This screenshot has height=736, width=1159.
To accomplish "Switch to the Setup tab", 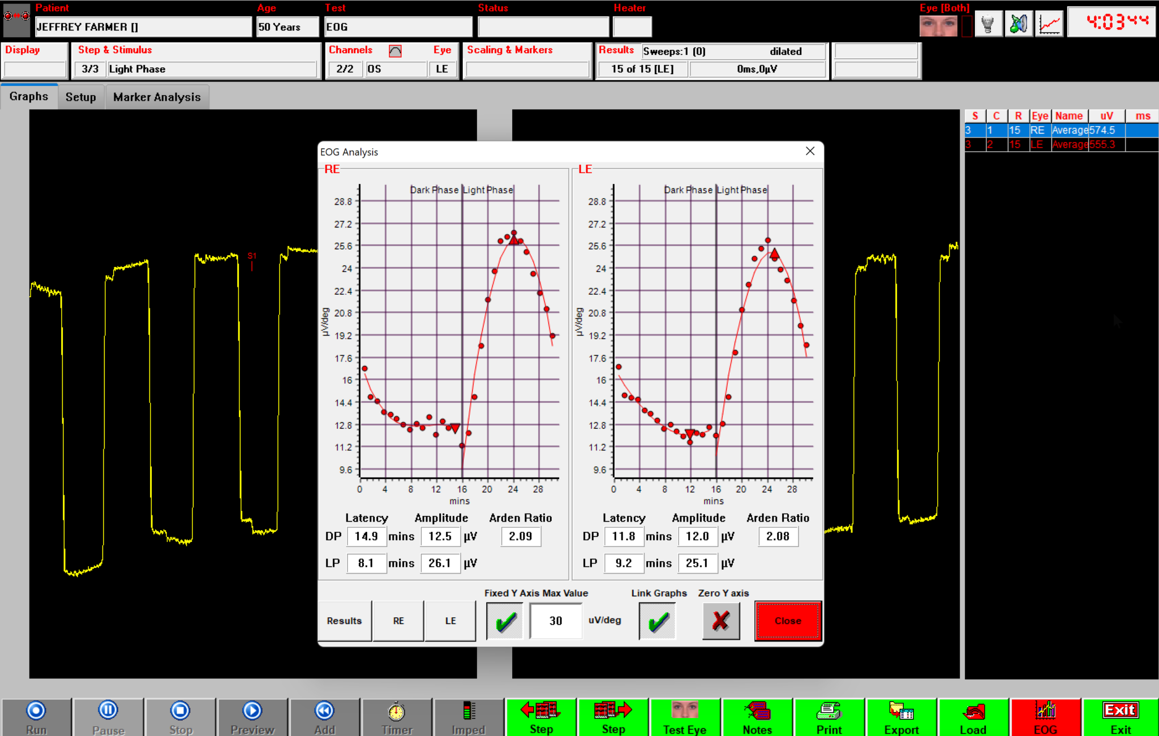I will [x=80, y=96].
